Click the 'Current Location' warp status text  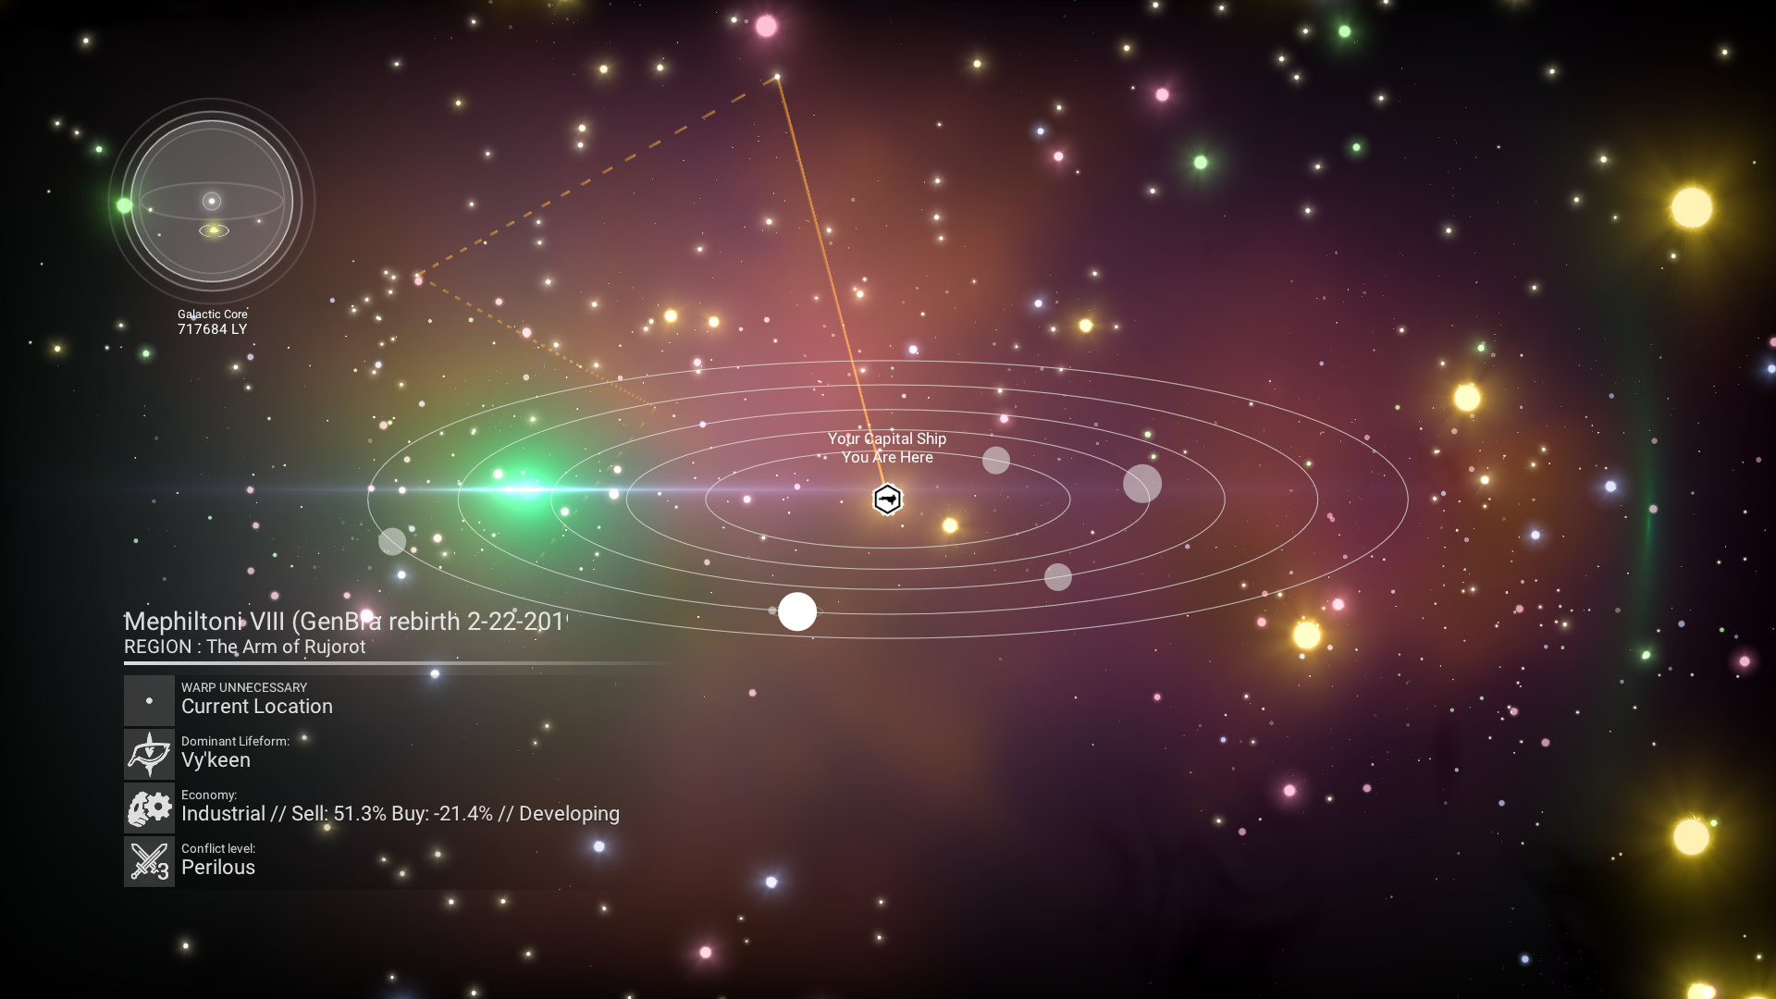(257, 706)
